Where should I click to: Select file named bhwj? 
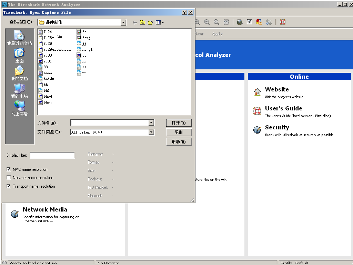pyautogui.click(x=45, y=102)
